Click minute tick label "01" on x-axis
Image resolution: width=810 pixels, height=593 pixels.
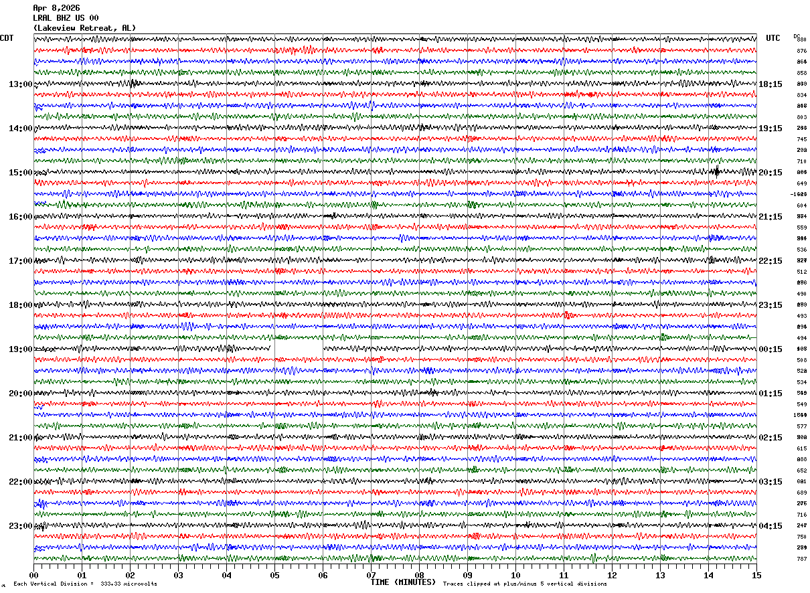82,575
